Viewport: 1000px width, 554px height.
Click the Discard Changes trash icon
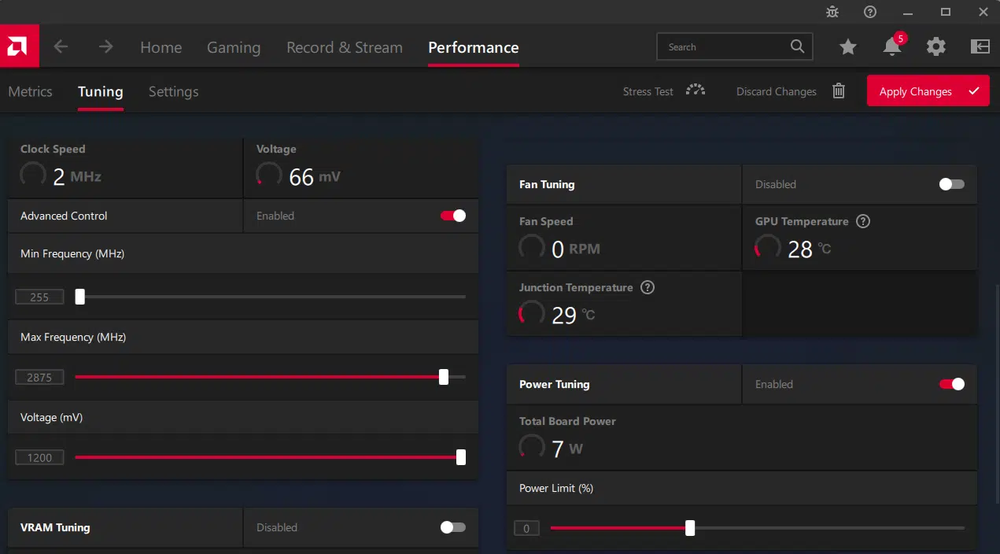pyautogui.click(x=839, y=91)
